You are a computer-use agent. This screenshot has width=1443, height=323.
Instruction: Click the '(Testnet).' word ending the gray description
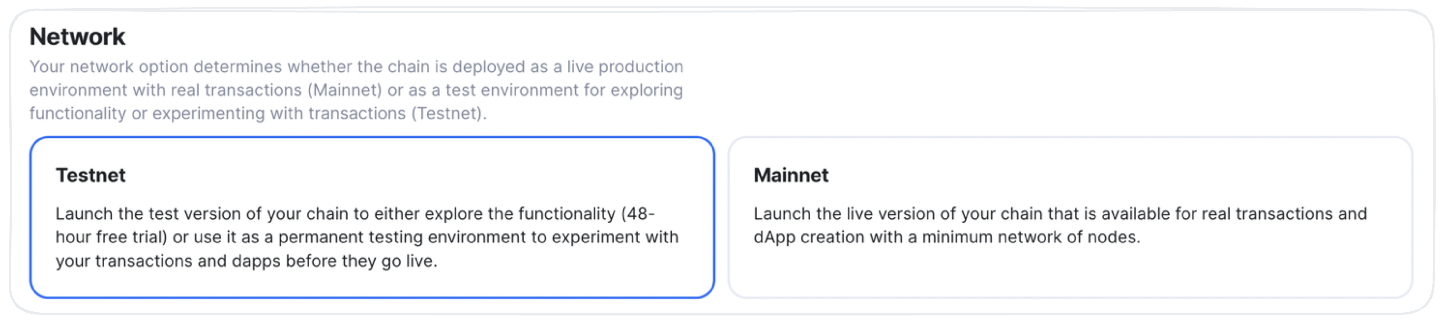pos(449,114)
